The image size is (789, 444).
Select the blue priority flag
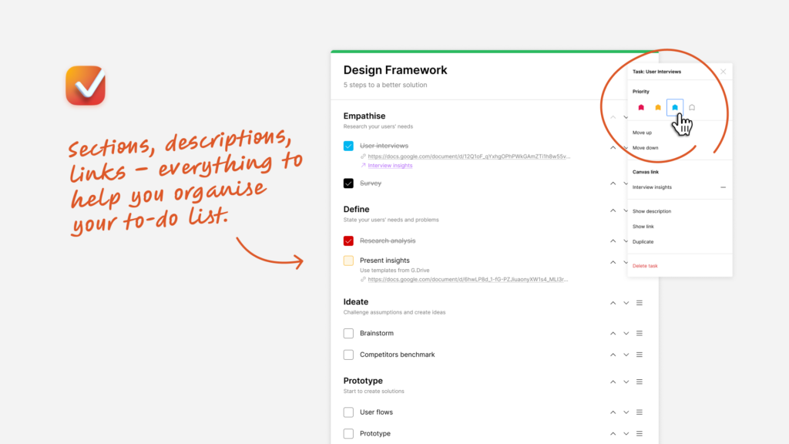[x=675, y=107]
